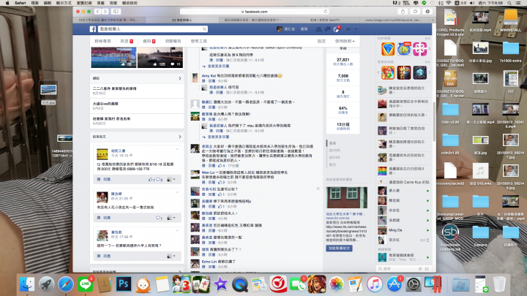Open options chevron on 16:15 visitor post
Viewport: 527px width, 296px height.
[x=177, y=149]
